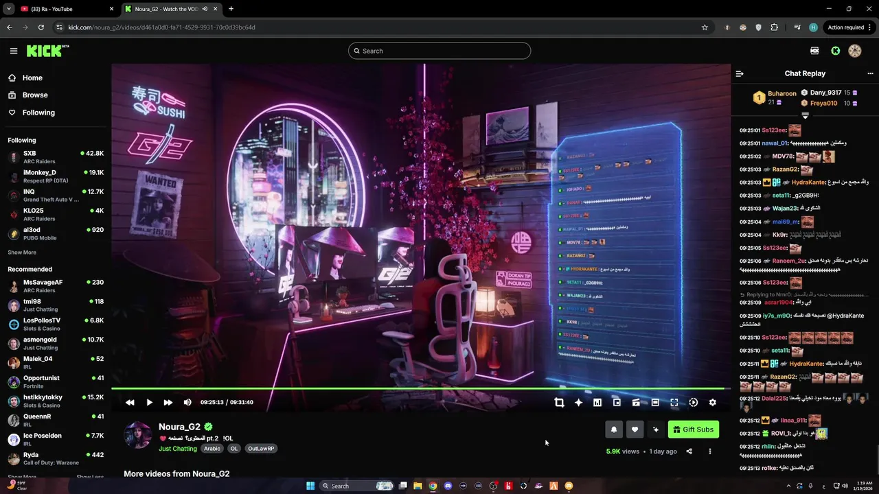Open the Kick hamburger sidebar menu
The height and width of the screenshot is (494, 879).
[14, 51]
